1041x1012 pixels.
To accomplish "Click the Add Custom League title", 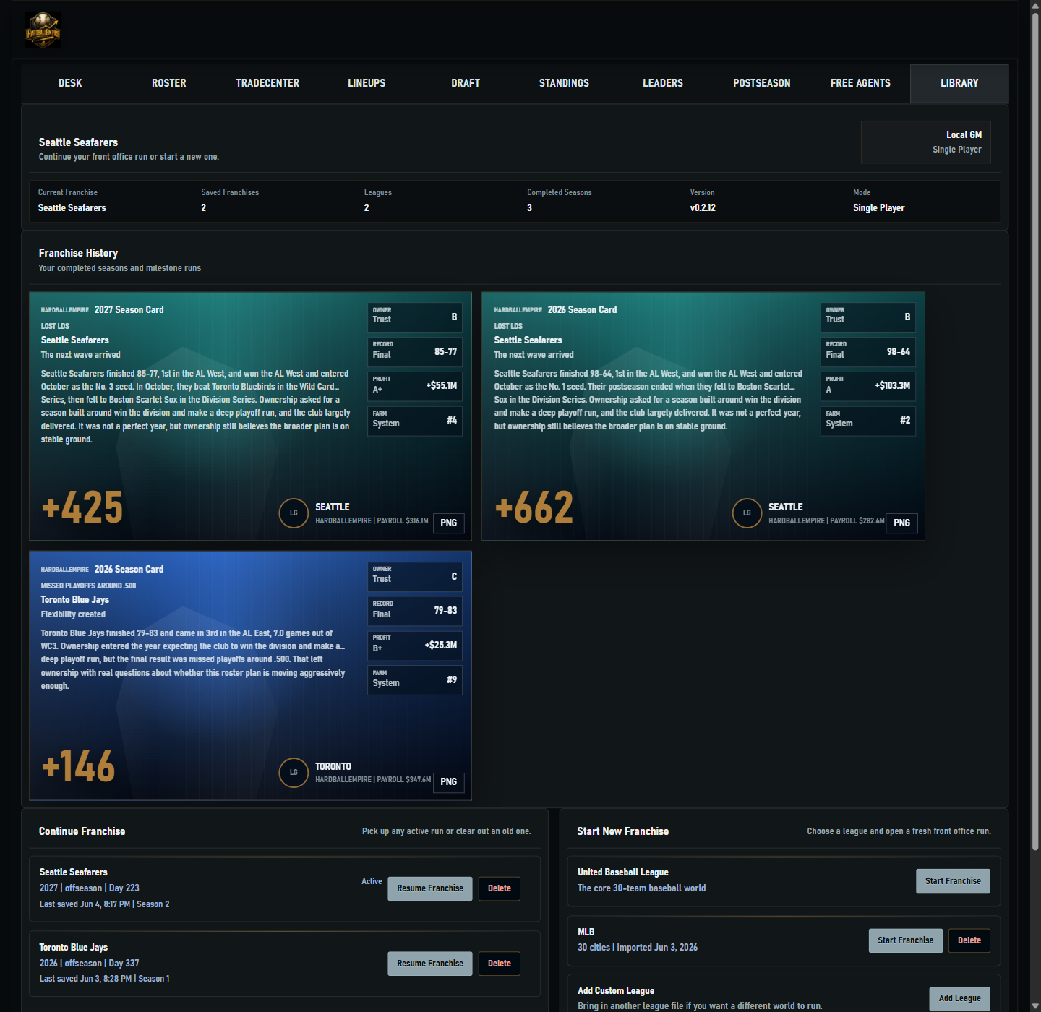I will tap(616, 991).
